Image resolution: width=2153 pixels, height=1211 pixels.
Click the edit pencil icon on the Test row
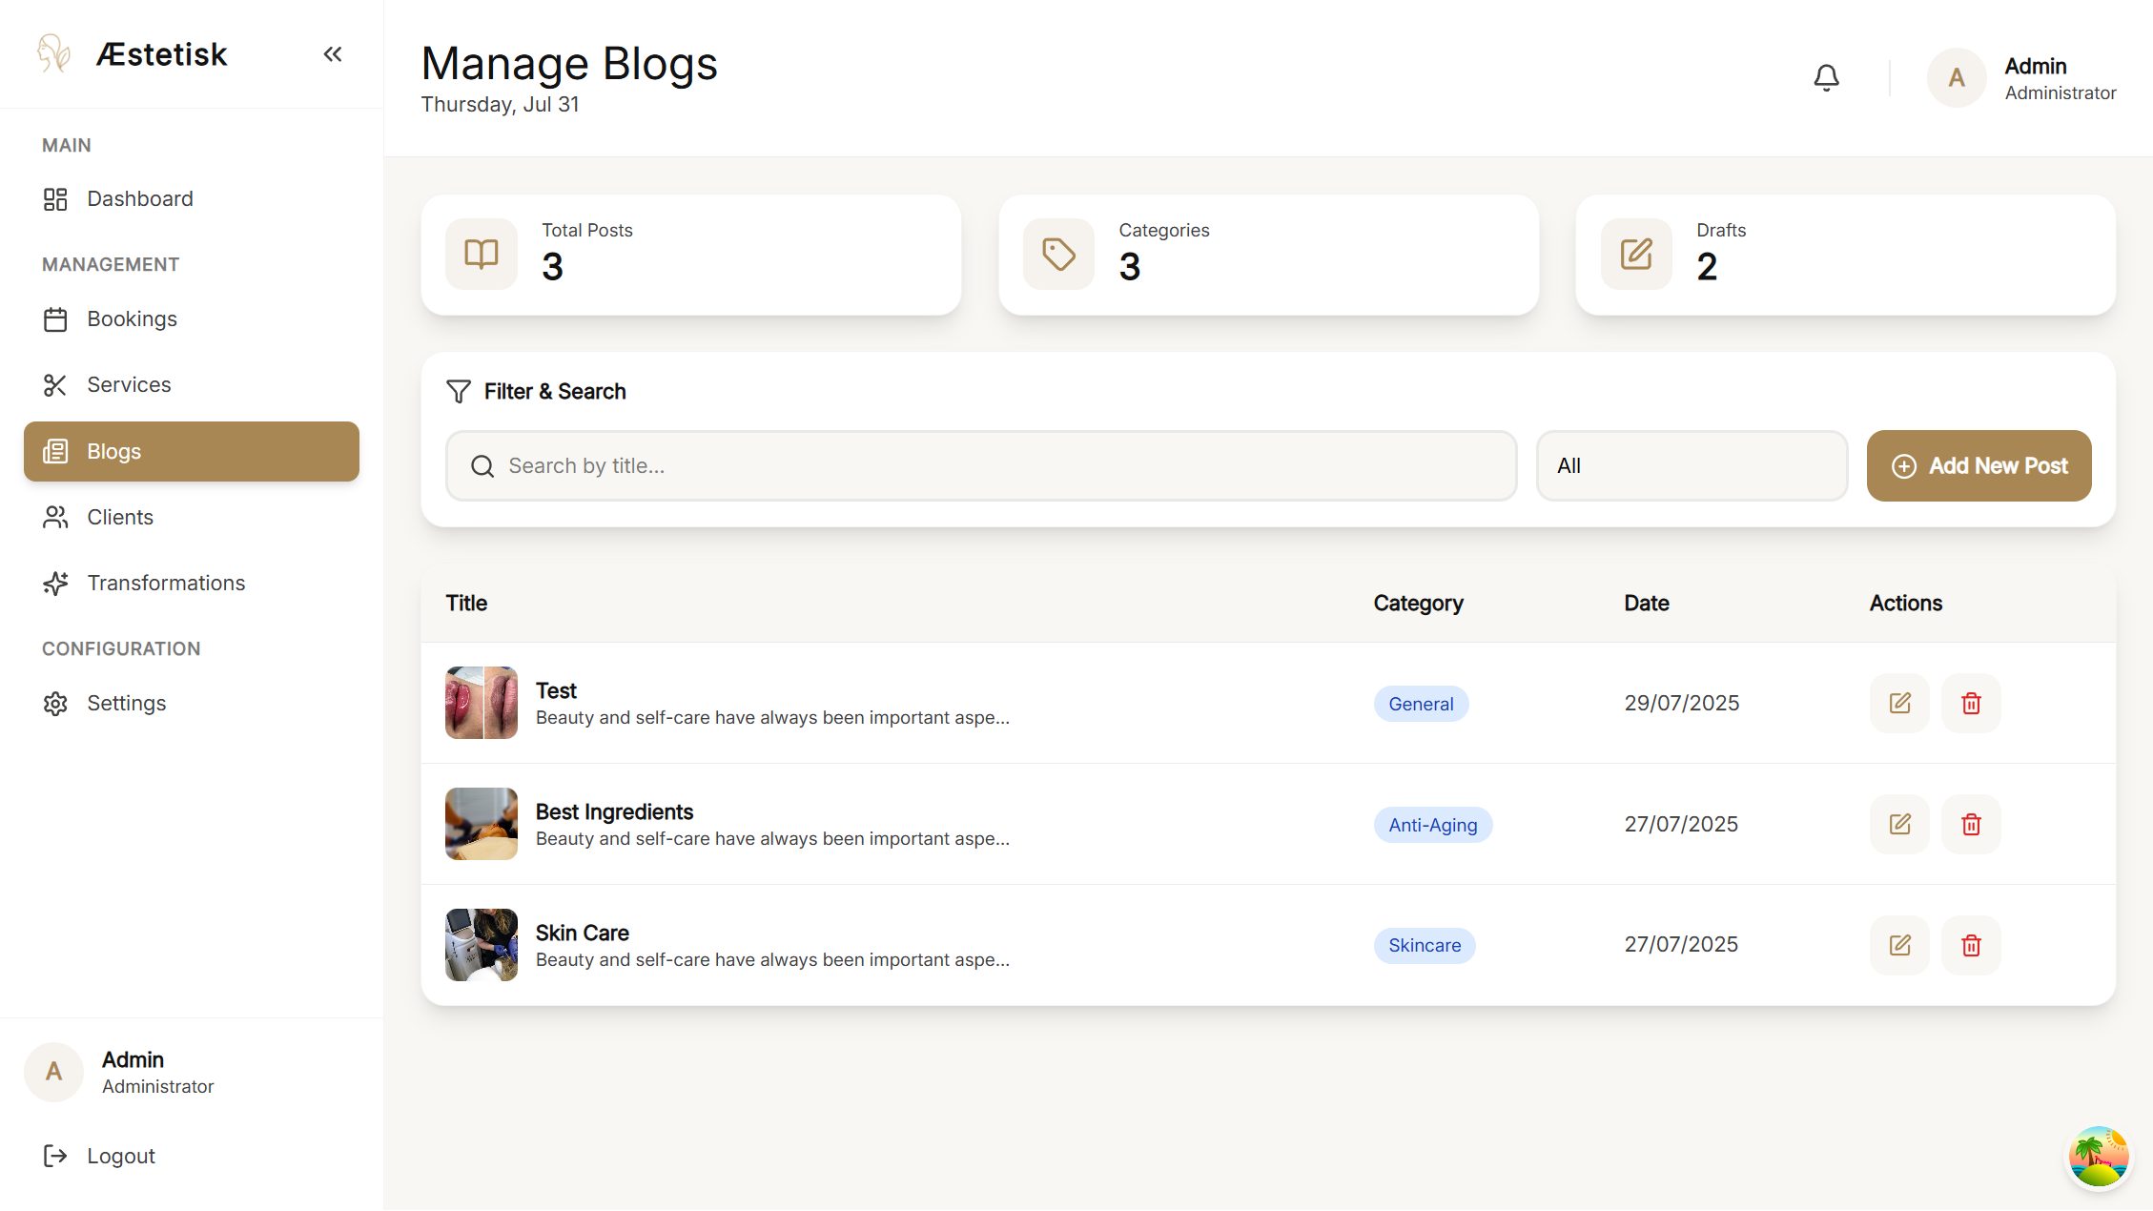pyautogui.click(x=1898, y=703)
